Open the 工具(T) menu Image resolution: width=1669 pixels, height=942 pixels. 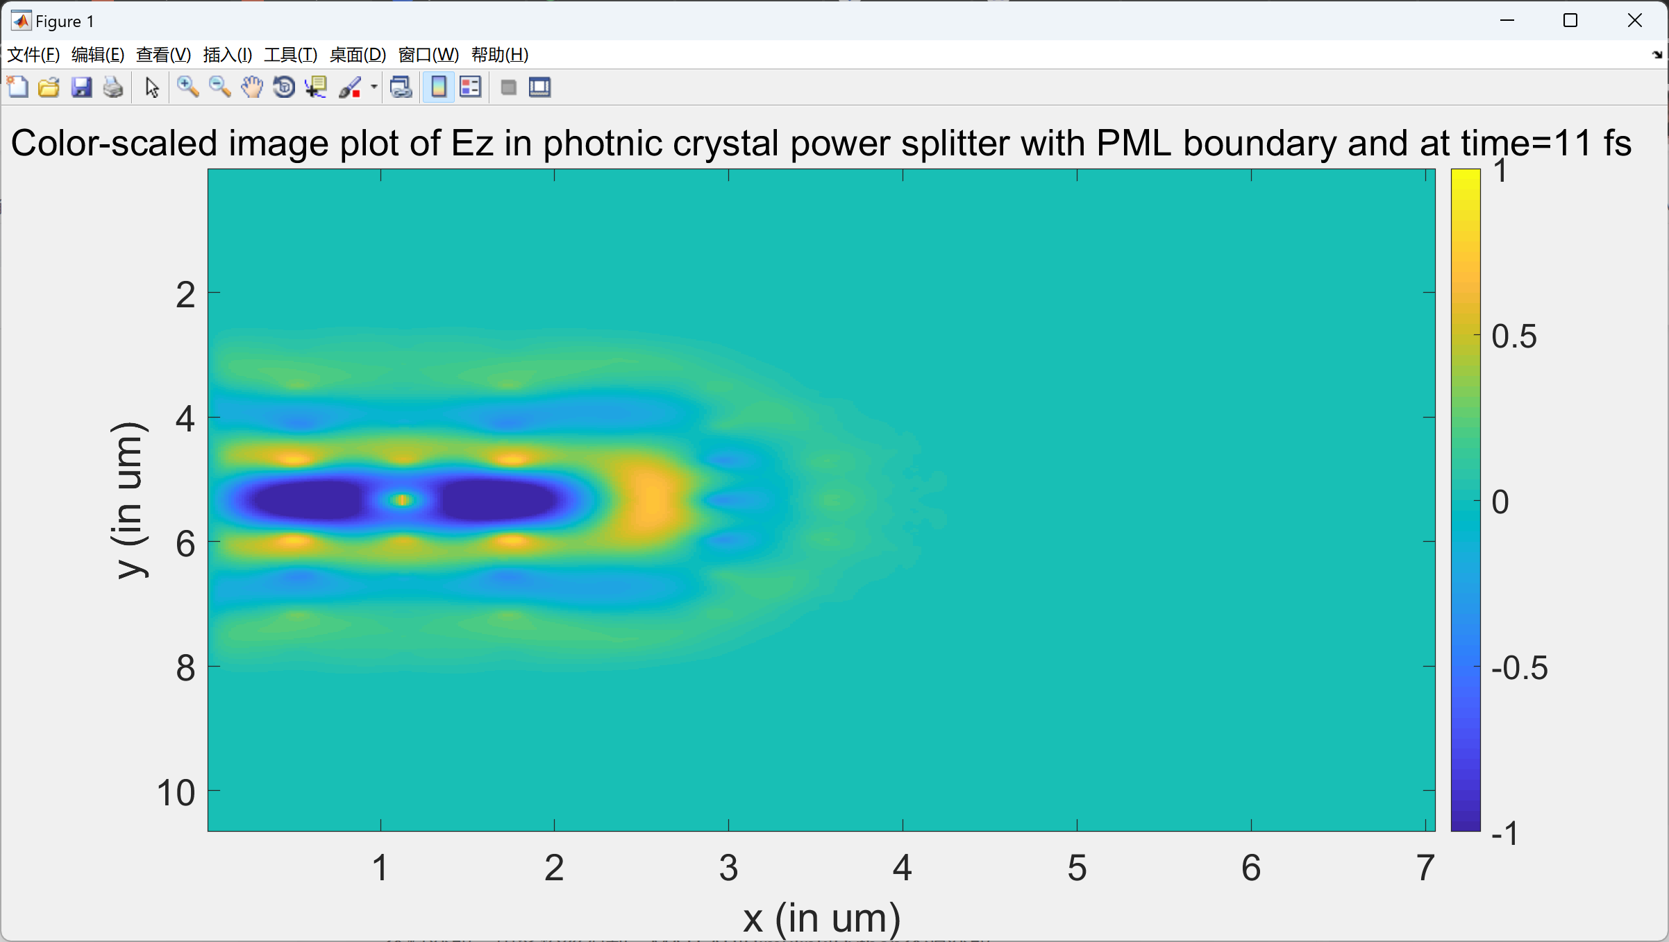tap(291, 54)
